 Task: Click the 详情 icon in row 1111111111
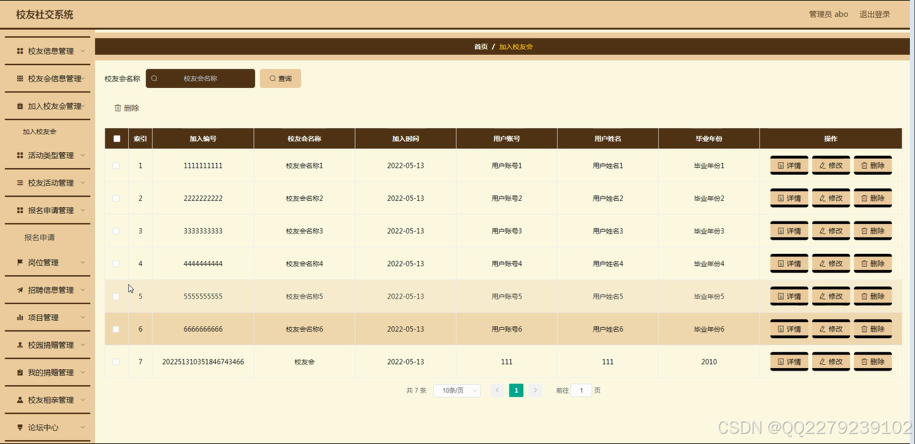(781, 165)
